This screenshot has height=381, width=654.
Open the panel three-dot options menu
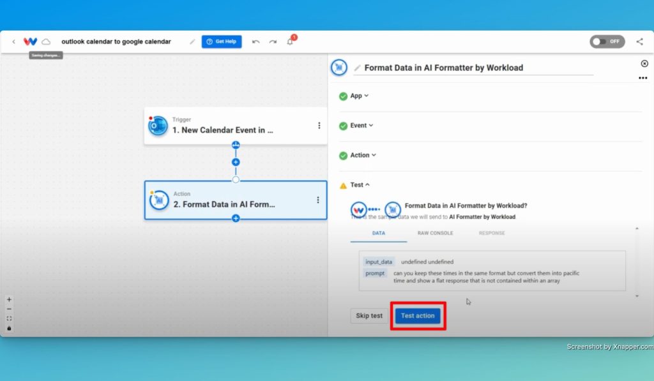point(643,78)
